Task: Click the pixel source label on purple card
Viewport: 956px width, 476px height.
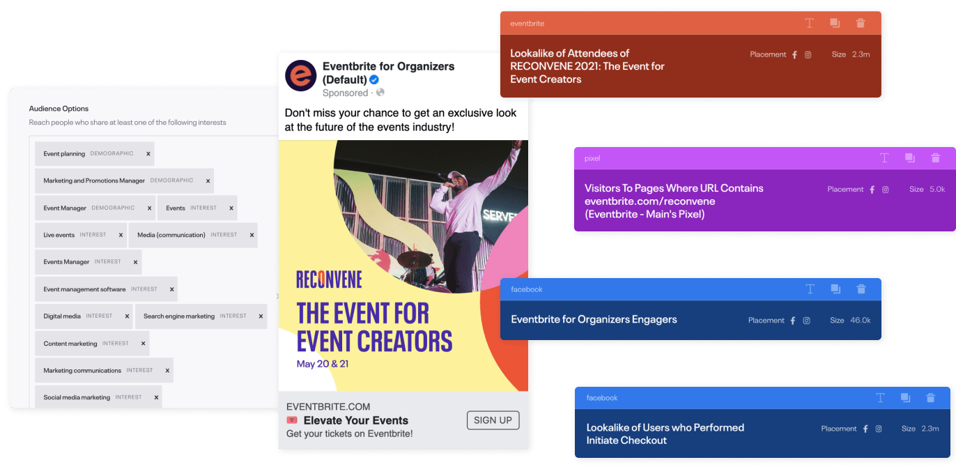Action: click(592, 158)
